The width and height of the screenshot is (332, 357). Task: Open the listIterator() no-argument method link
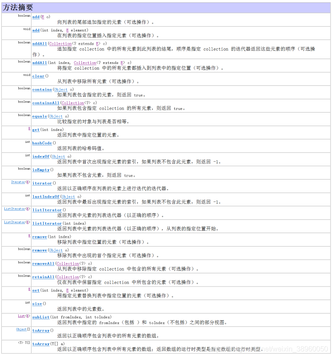click(47, 210)
